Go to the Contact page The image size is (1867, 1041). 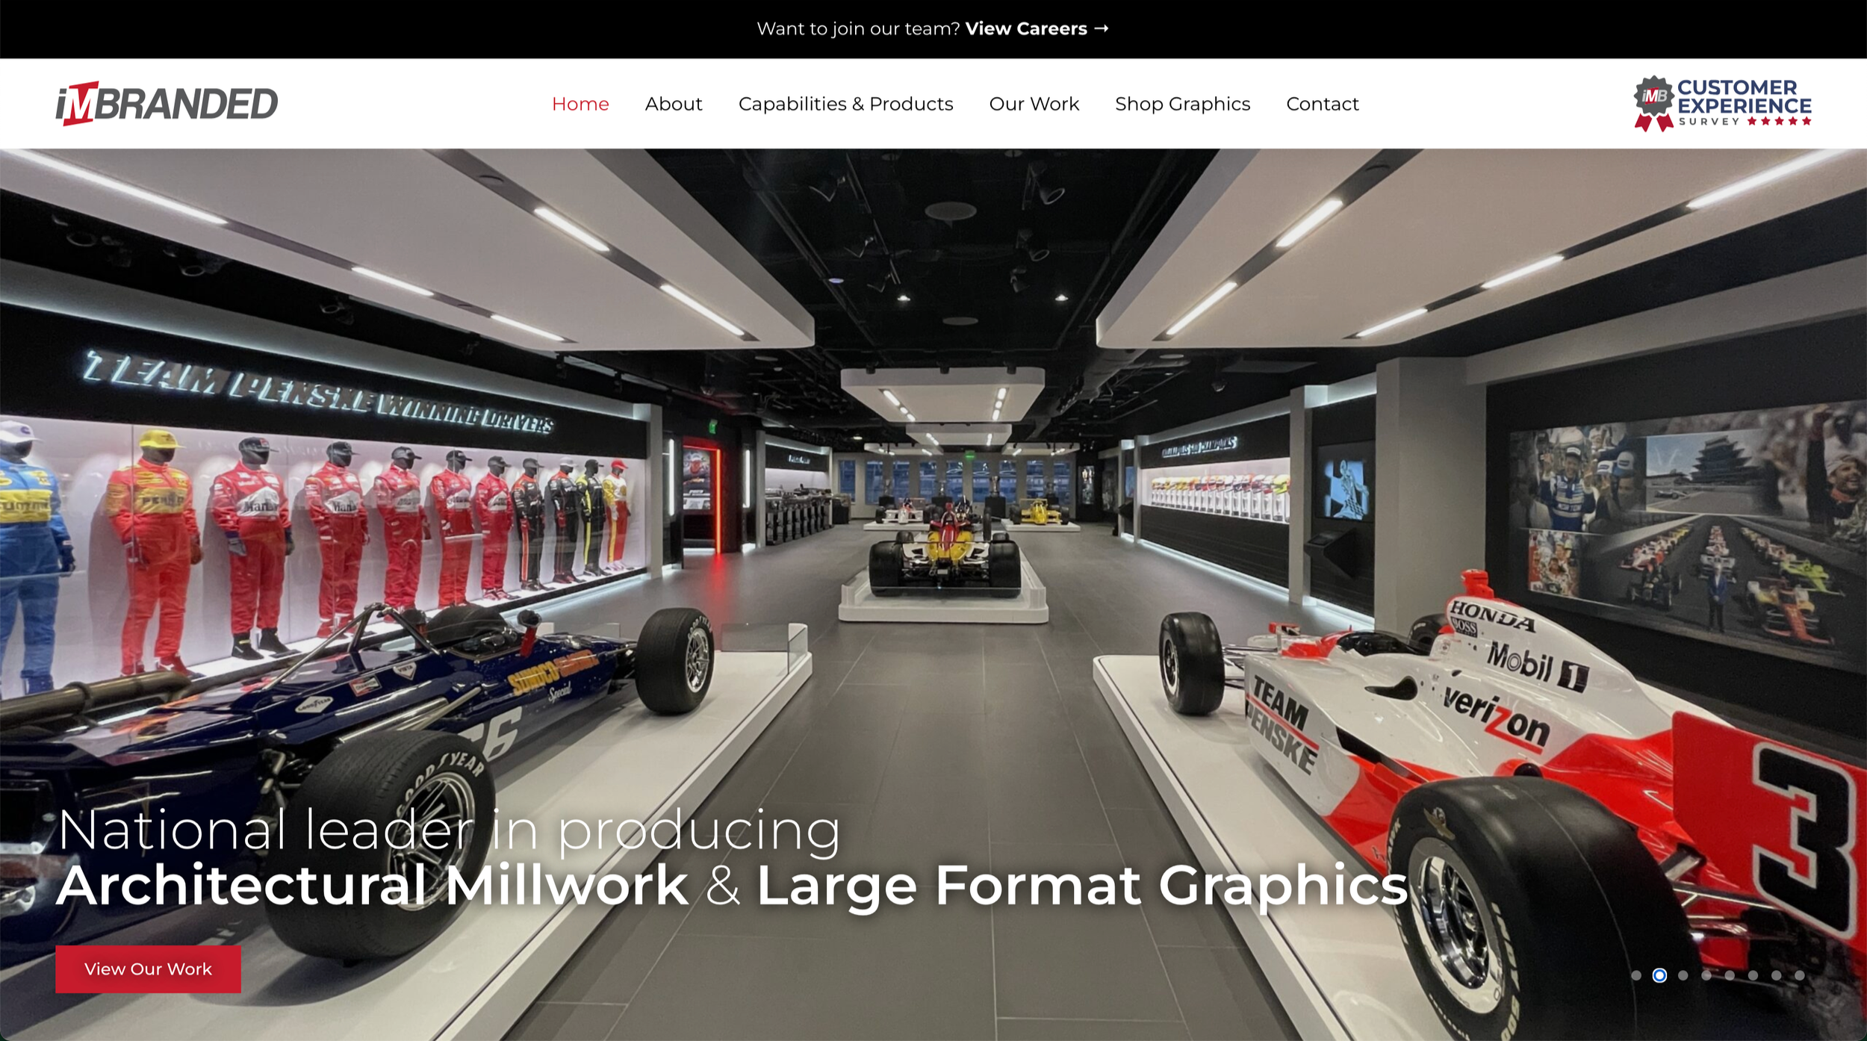click(x=1322, y=104)
